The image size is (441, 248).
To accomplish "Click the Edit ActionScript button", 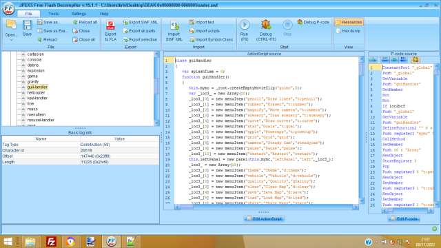I will 264,219.
